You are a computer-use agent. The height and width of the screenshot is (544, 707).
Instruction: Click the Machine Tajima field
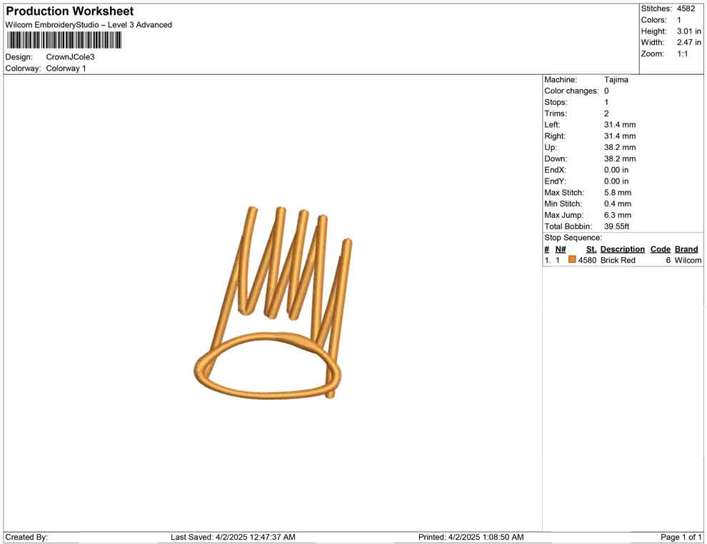pos(616,80)
